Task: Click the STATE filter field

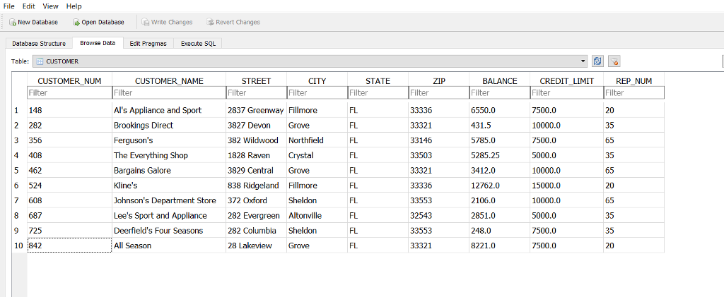Action: 378,92
